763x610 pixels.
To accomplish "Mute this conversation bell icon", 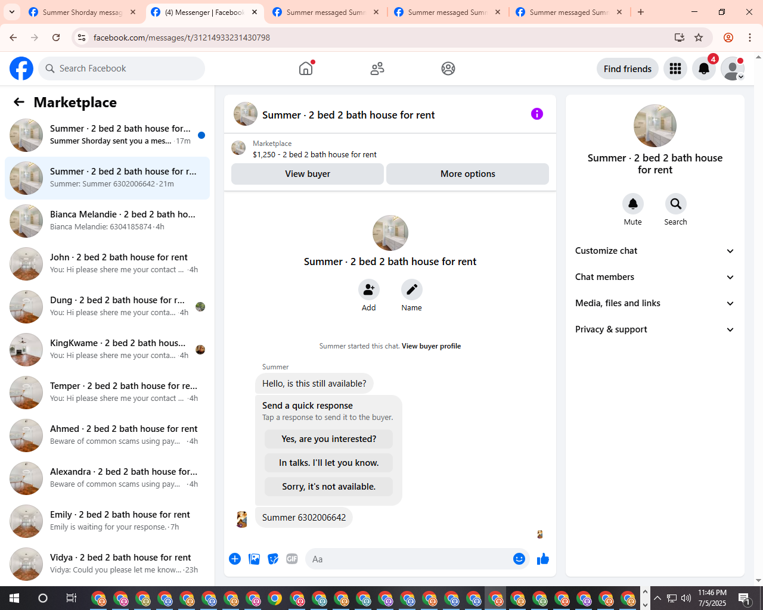I will click(x=633, y=204).
